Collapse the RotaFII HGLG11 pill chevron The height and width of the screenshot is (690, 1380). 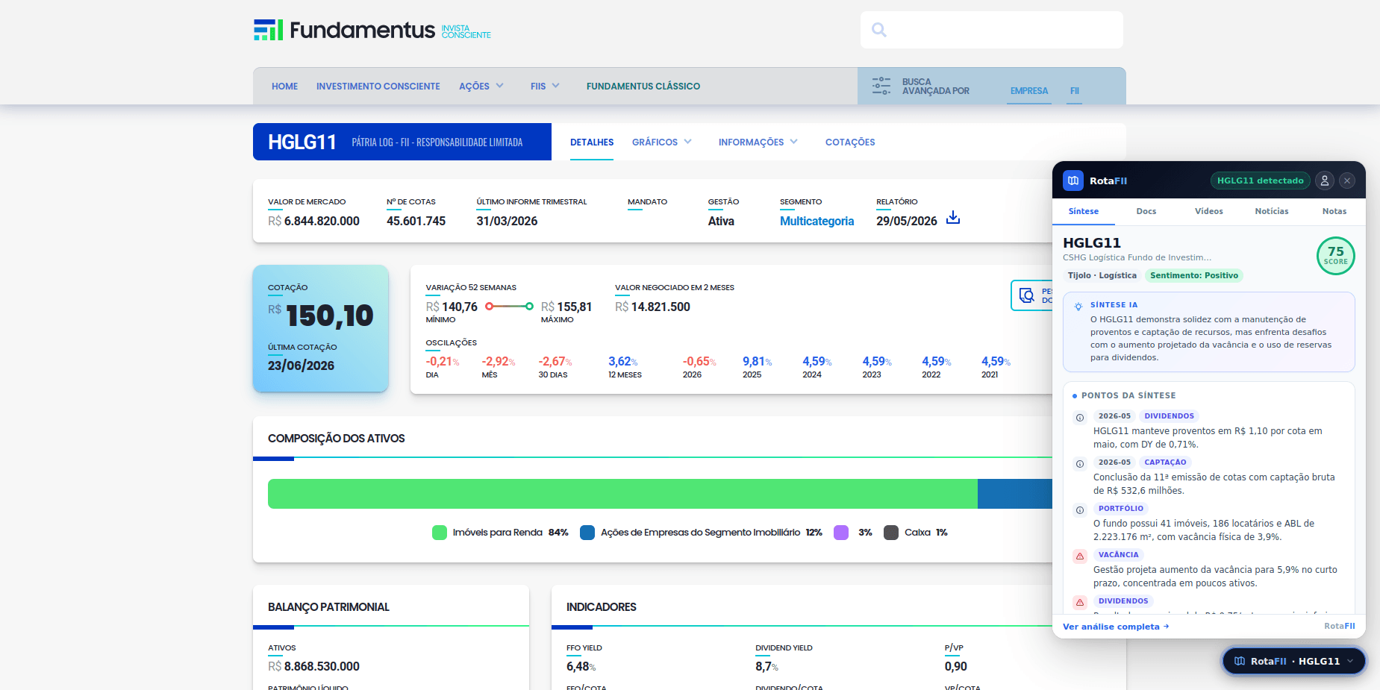[1350, 661]
